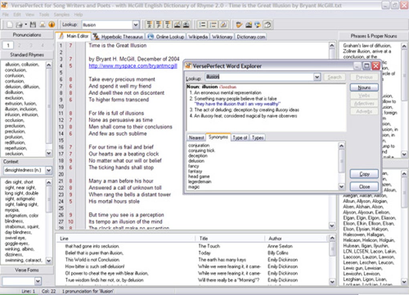Click the dotted list toolbar icon
The image size is (409, 295).
(x=213, y=25)
